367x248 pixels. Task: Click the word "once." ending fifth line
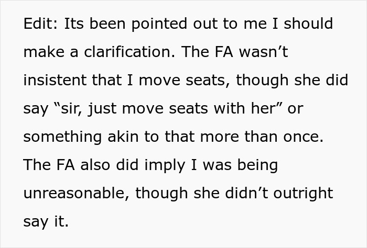point(304,137)
